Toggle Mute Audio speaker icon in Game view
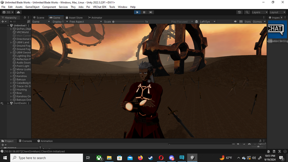The image size is (288, 162). [235, 22]
